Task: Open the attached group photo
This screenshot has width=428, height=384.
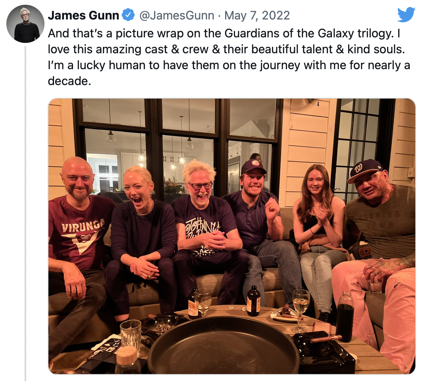Action: (x=231, y=236)
